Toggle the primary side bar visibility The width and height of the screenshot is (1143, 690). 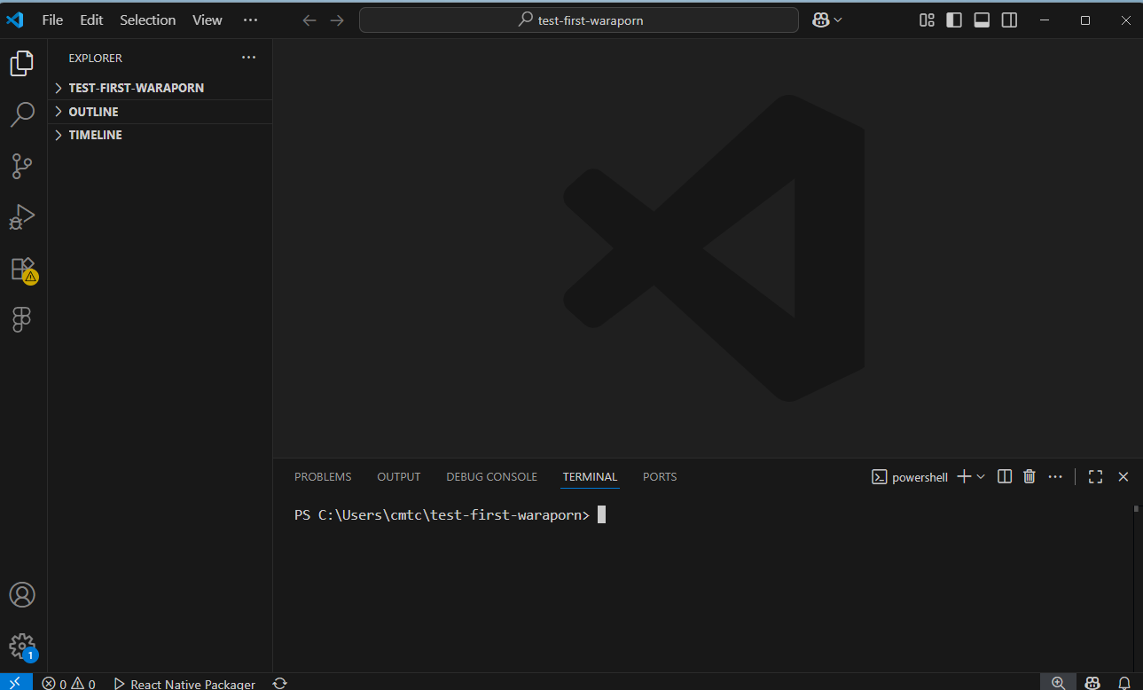tap(954, 20)
